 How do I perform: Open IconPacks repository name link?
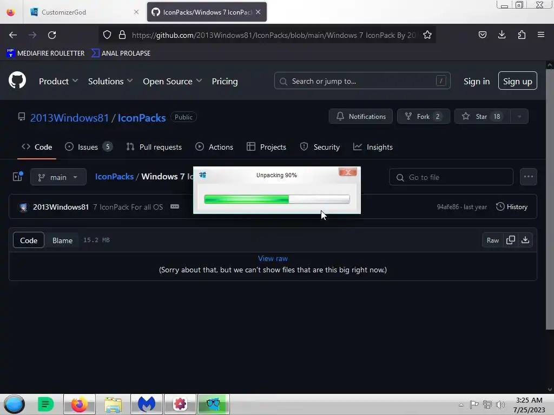141,117
